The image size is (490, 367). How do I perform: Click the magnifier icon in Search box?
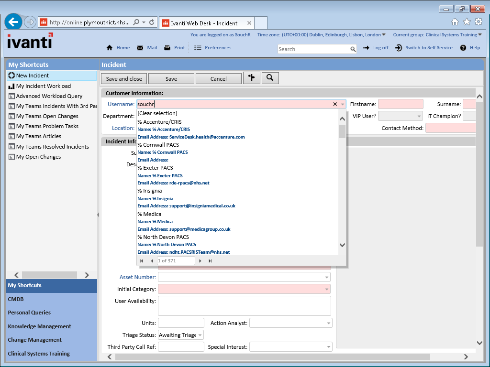click(353, 49)
